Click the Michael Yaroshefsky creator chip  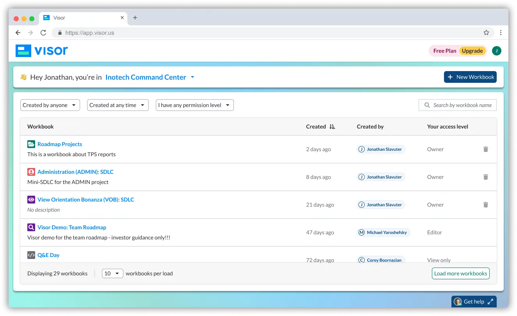(x=383, y=232)
